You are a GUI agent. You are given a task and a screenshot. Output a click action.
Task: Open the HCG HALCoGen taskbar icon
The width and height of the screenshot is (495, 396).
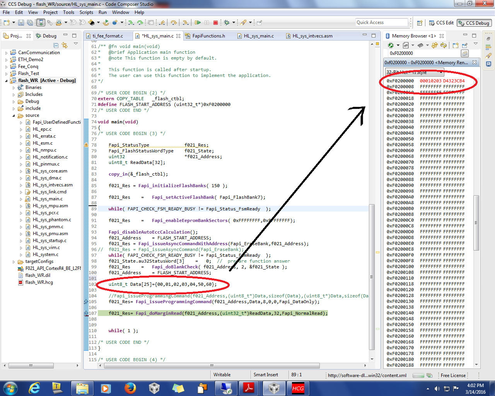point(298,388)
